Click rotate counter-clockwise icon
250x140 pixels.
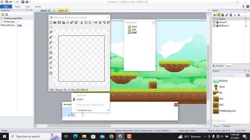coord(104,23)
